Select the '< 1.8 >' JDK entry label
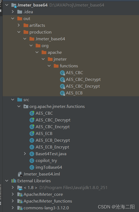 30,188
